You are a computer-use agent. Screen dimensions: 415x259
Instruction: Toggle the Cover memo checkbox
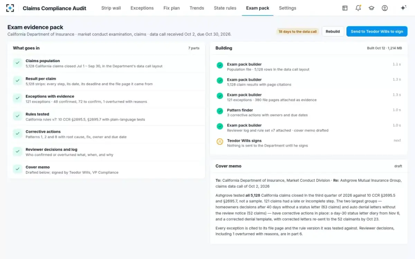17,169
